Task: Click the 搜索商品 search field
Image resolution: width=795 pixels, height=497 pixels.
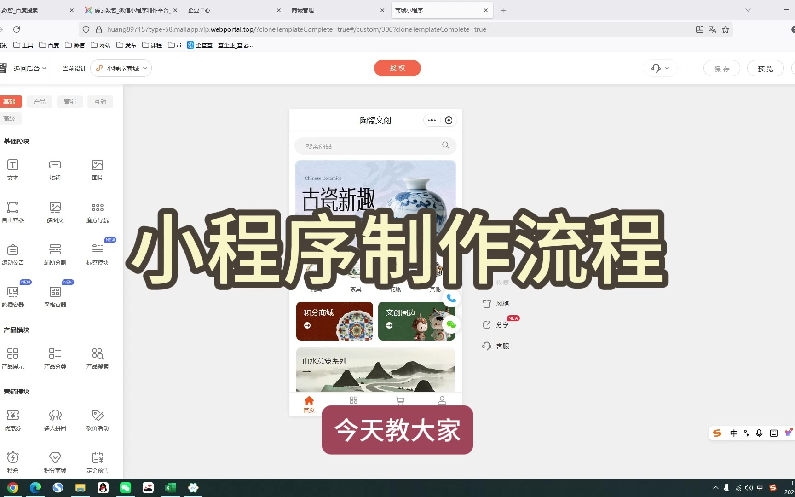Action: pos(375,146)
